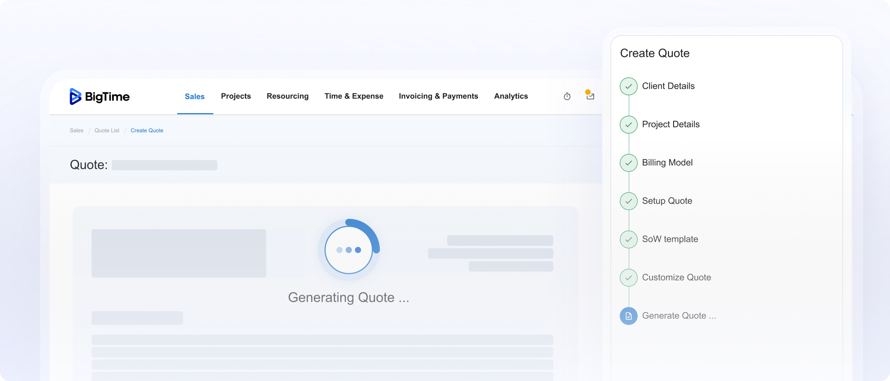The image size is (890, 381).
Task: Go back to Quote List breadcrumb
Action: (107, 130)
